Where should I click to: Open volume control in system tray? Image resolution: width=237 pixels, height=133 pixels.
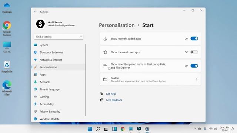216,129
